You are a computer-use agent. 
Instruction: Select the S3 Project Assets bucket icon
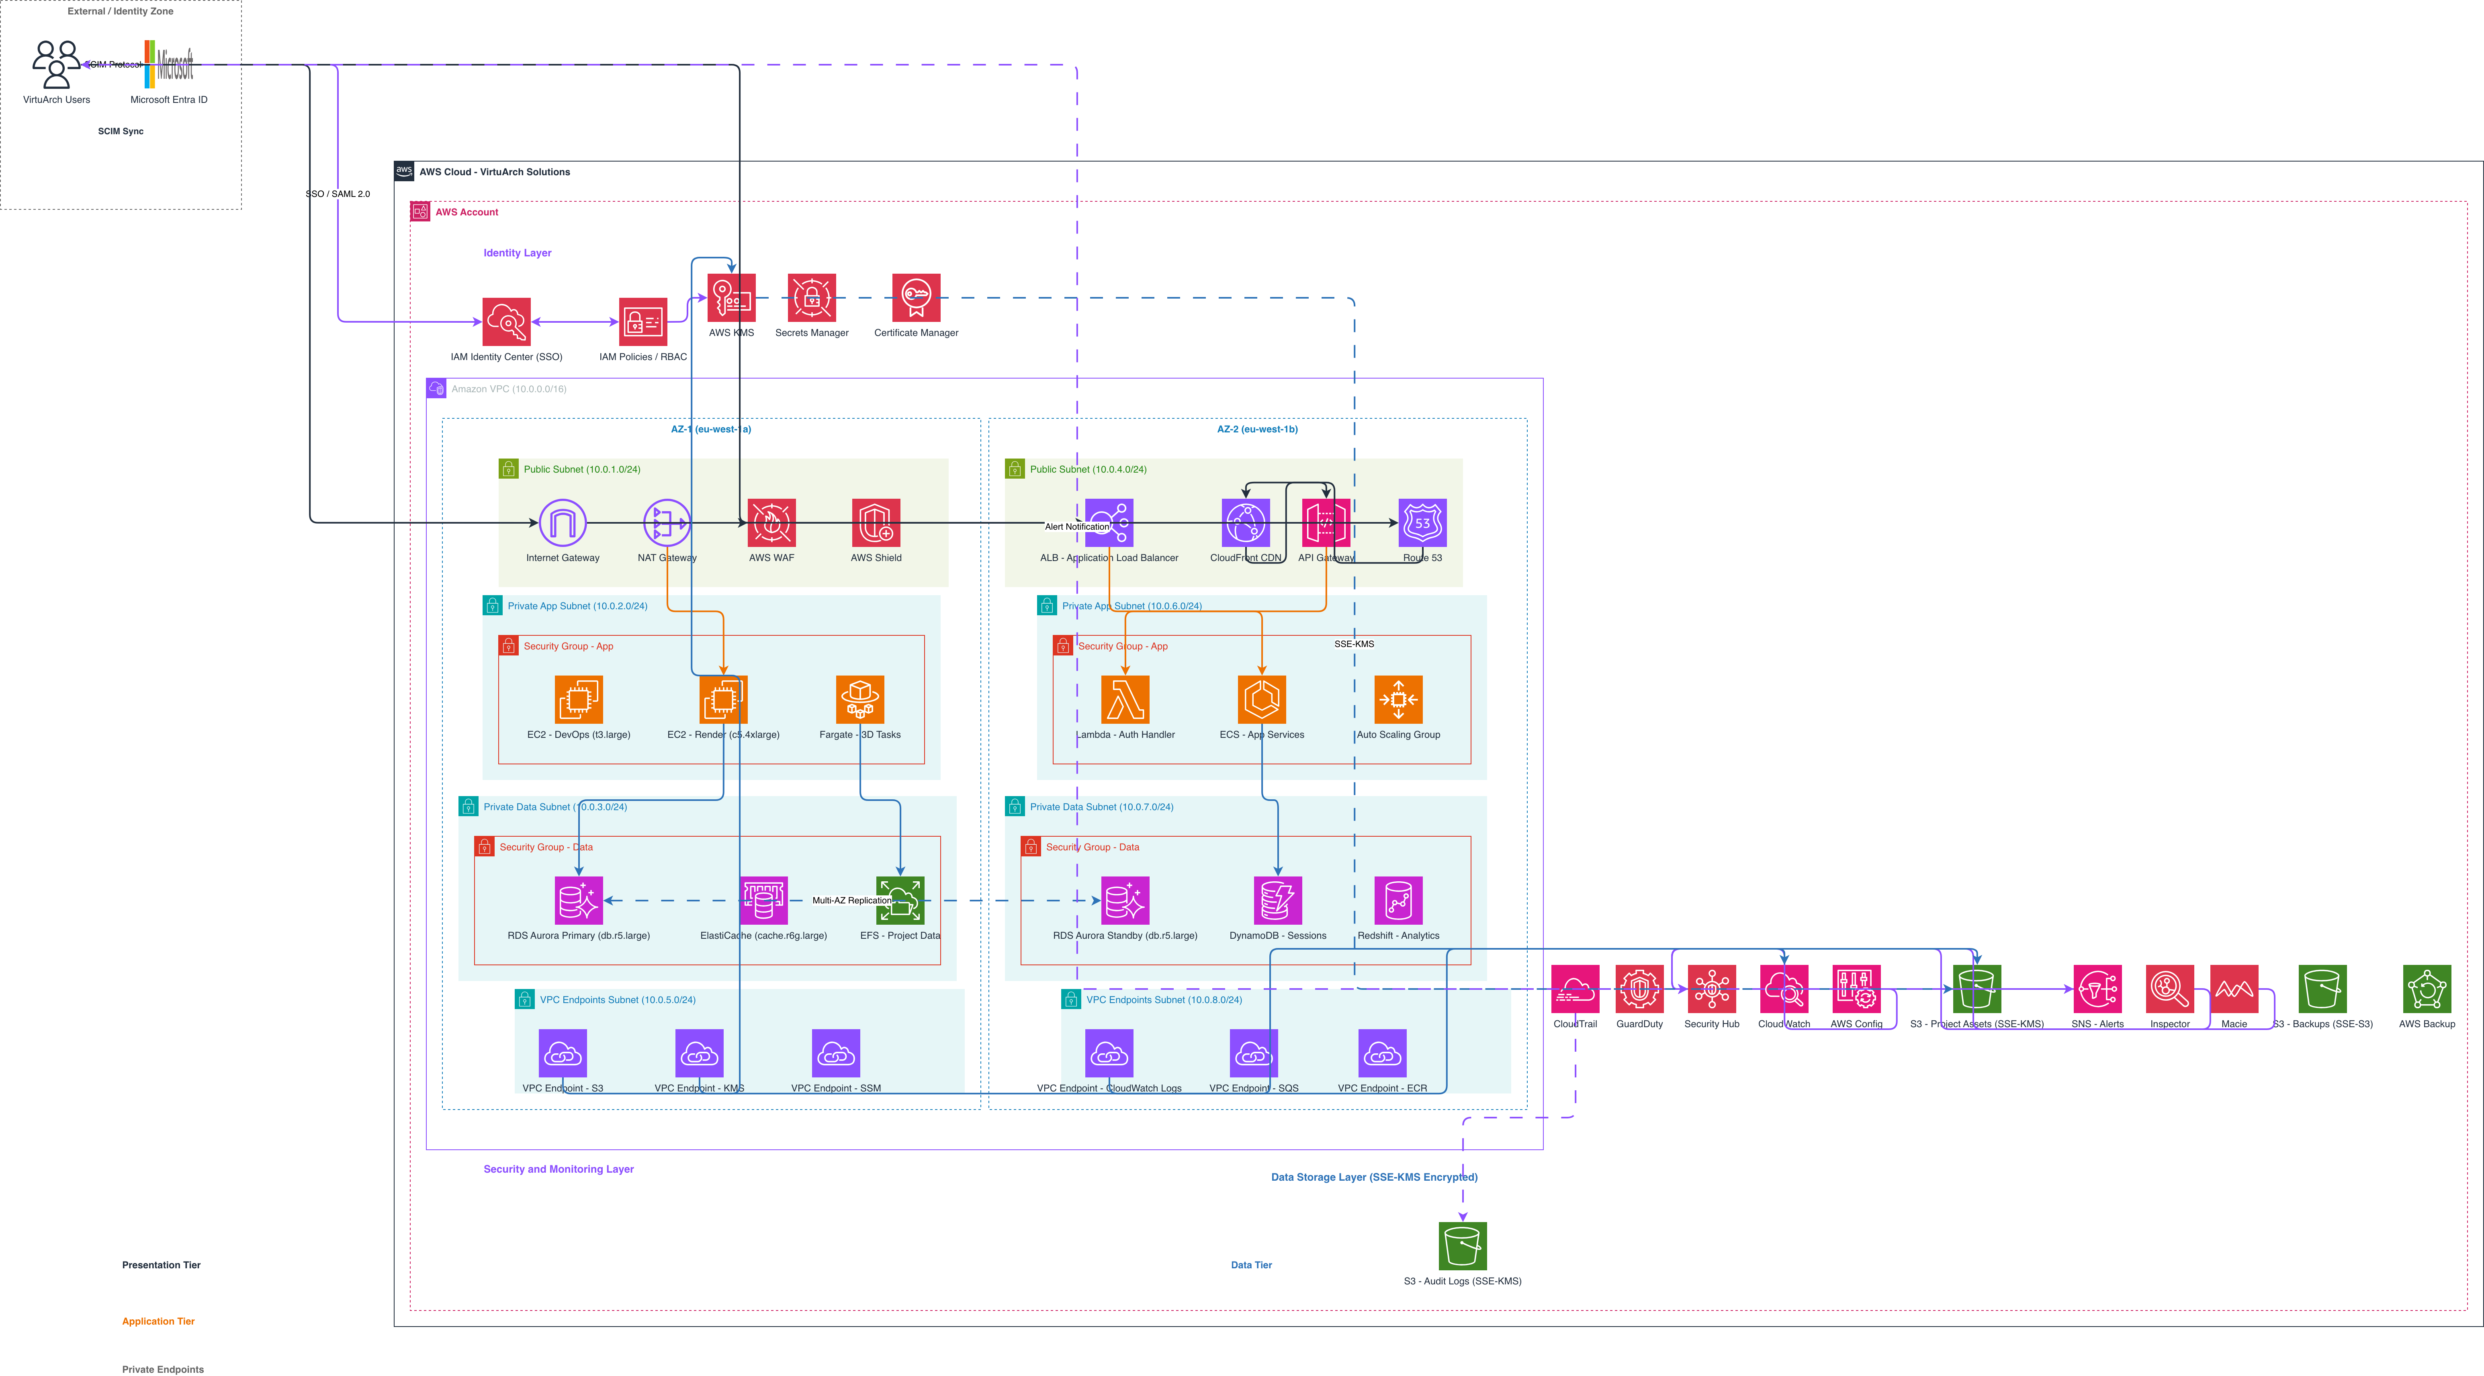pos(1977,989)
